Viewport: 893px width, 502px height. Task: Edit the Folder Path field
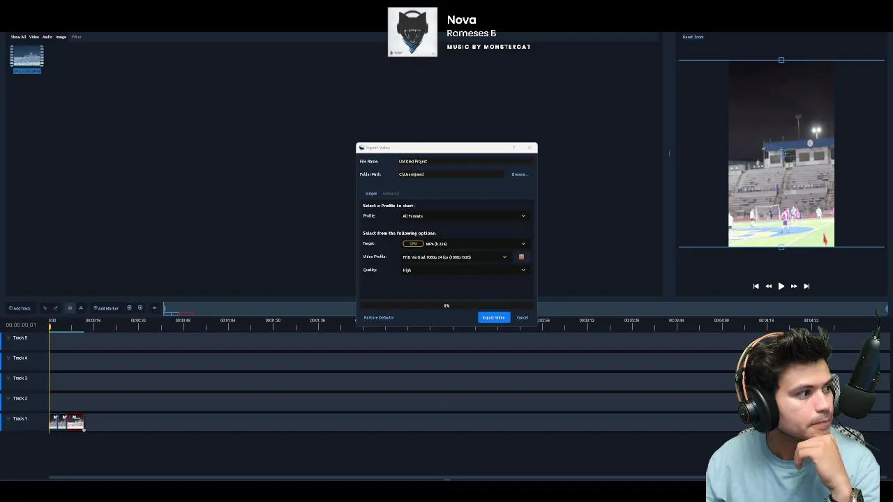point(451,174)
